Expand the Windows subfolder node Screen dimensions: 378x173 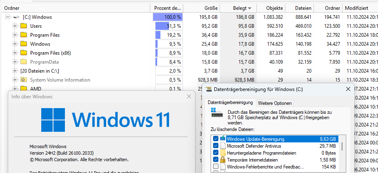[15, 44]
